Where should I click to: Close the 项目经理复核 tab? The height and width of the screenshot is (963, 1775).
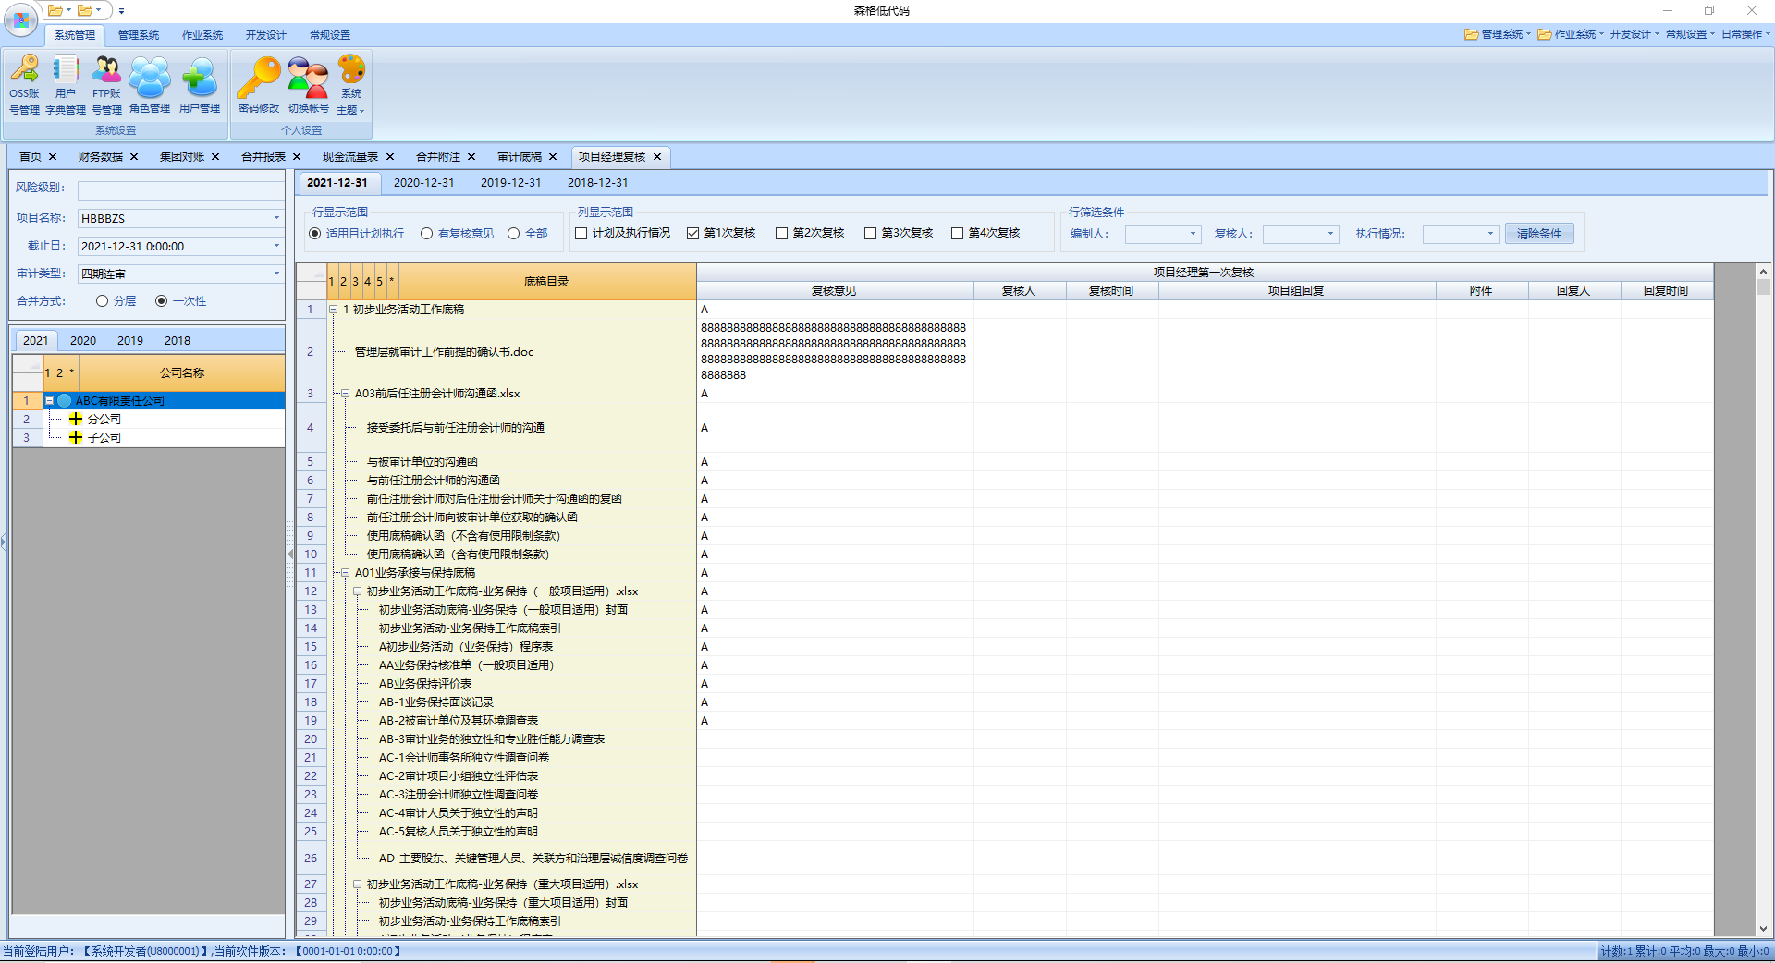(657, 157)
